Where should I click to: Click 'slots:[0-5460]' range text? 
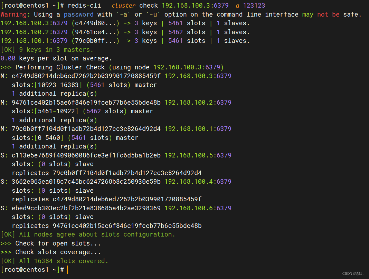(38, 138)
